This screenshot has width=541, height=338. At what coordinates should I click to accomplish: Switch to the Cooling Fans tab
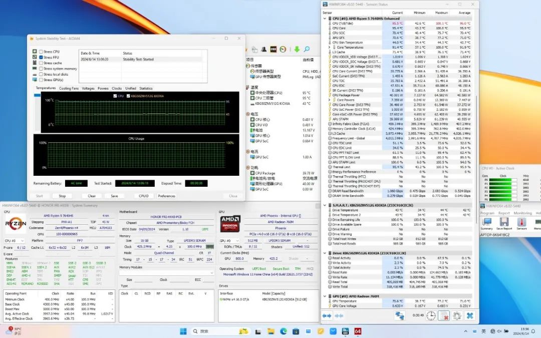coord(69,89)
